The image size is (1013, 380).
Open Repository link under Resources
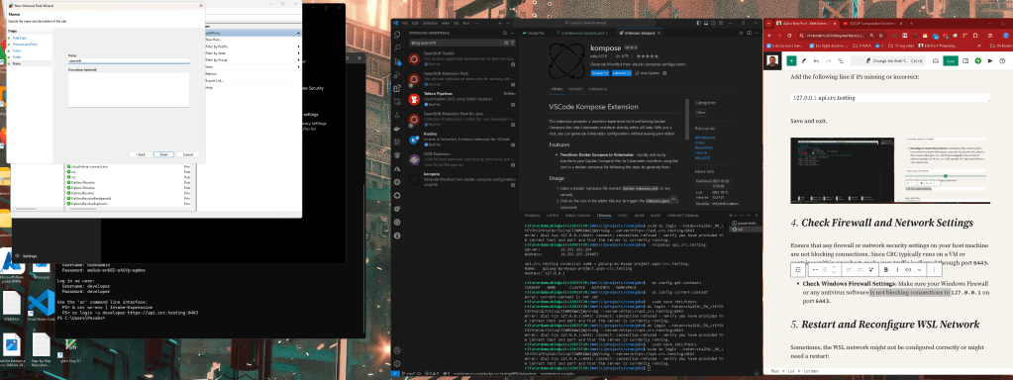(x=703, y=147)
